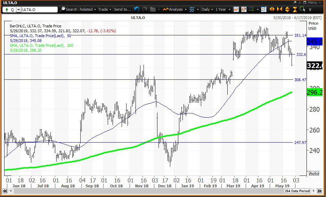Click the 247.97 horizontal line label
The image size is (326, 197).
click(300, 143)
